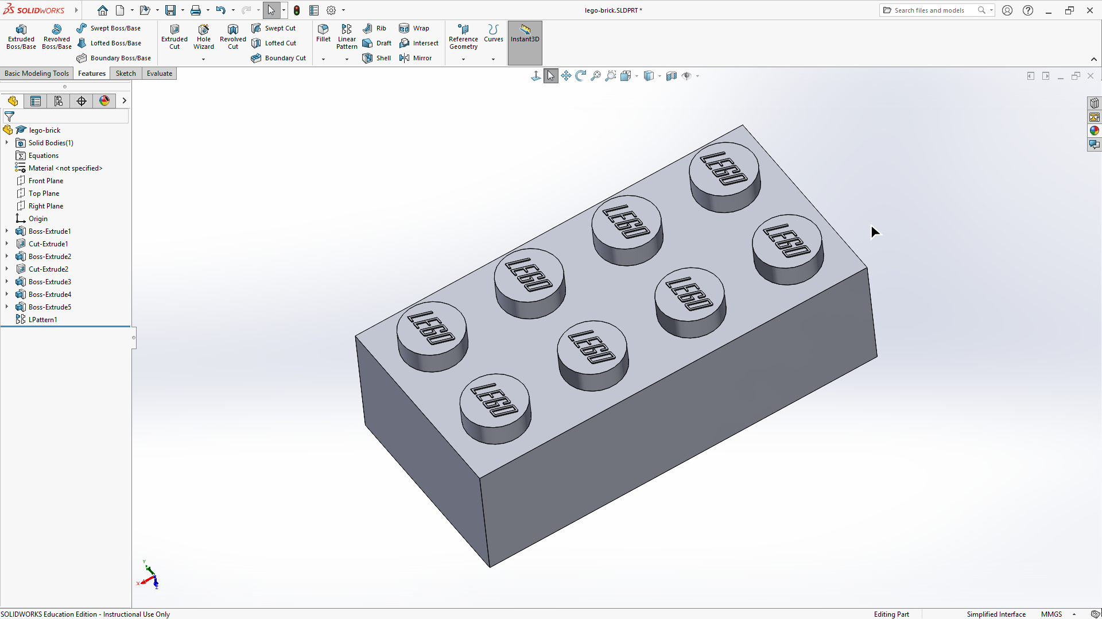Expand the Boss-Extrude1 feature node

point(7,231)
